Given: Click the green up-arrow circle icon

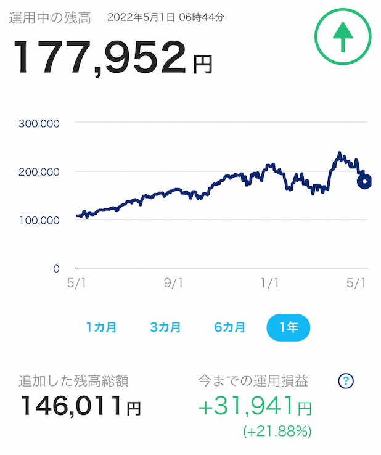Looking at the screenshot, I should pos(343,36).
